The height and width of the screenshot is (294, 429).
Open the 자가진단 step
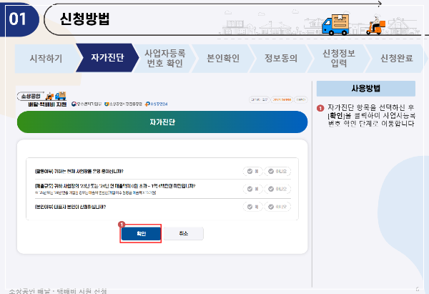[x=107, y=58]
